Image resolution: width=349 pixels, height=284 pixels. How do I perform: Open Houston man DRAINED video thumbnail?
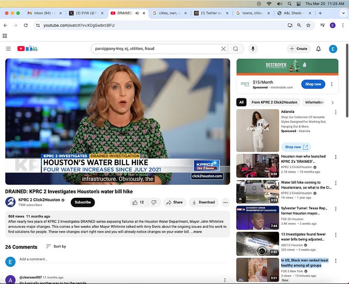257,166
